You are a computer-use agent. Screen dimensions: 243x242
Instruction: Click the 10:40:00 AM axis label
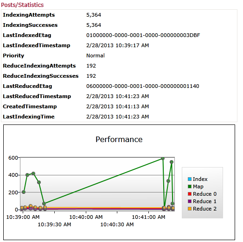pos(86,217)
